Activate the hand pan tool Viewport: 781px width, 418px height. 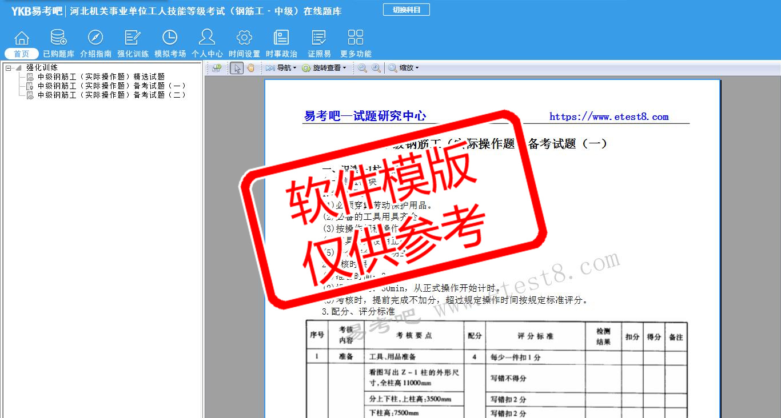click(250, 68)
